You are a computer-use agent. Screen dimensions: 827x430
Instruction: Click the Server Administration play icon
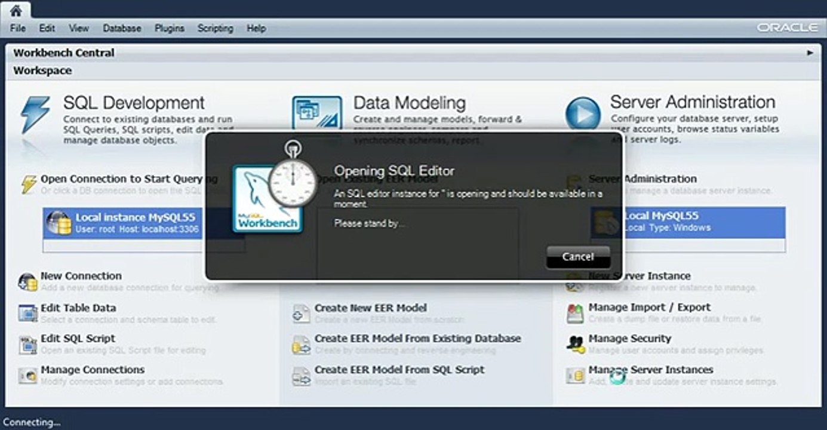click(x=583, y=114)
